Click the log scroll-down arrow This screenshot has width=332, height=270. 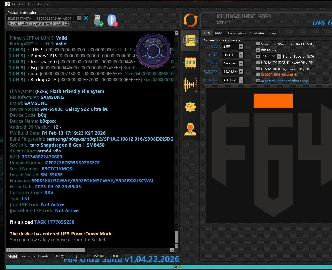coord(177,246)
